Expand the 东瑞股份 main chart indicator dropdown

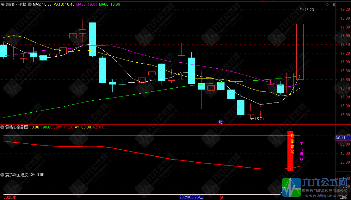[x=30, y=4]
